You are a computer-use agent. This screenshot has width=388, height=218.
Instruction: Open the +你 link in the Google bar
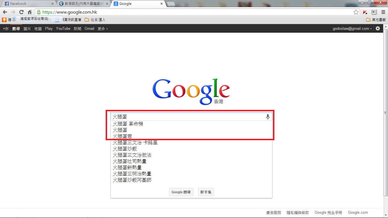(x=6, y=28)
